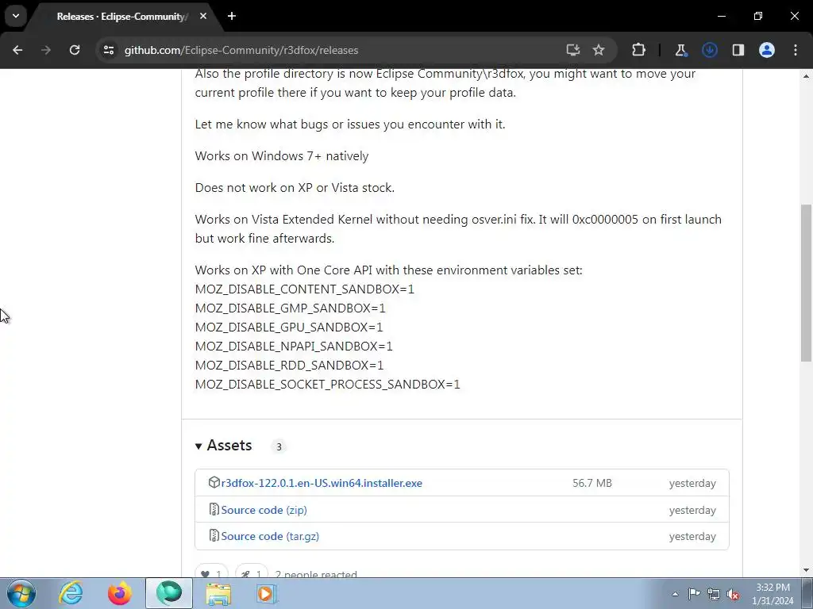Click the Assets count badge 3

click(x=279, y=446)
